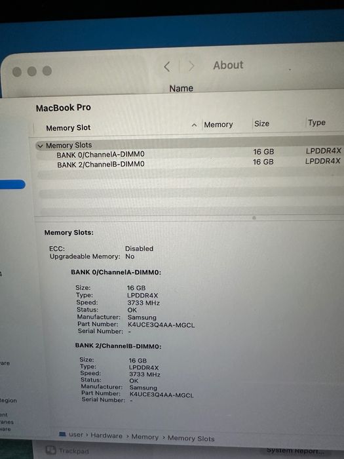Click the sort arrow next to Memory Slot header
This screenshot has width=344, height=459.
pyautogui.click(x=194, y=125)
